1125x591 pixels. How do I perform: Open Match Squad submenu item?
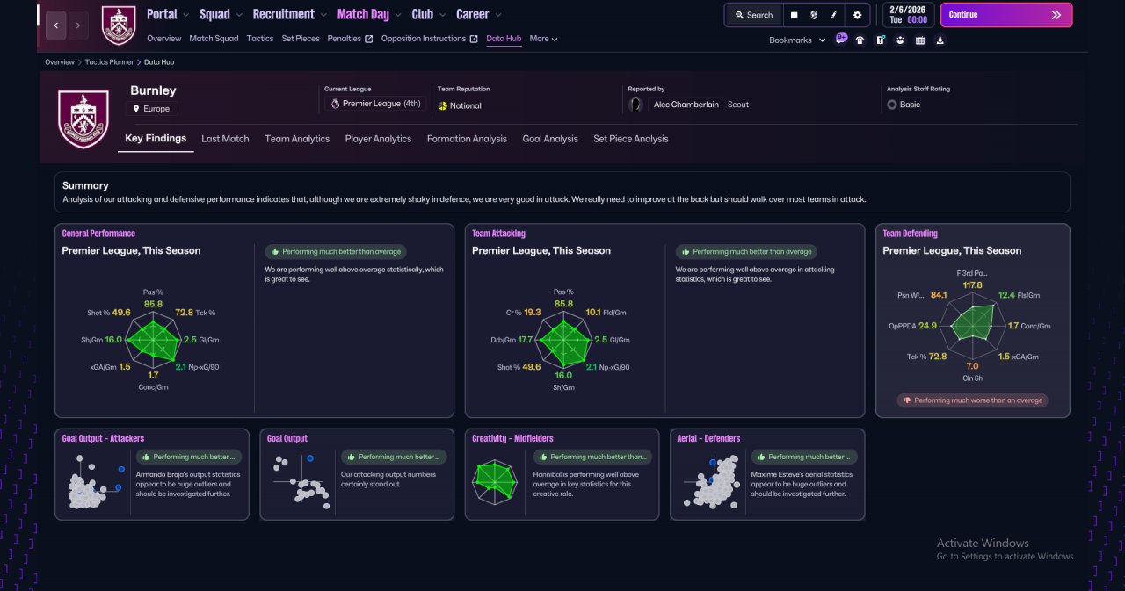point(214,39)
